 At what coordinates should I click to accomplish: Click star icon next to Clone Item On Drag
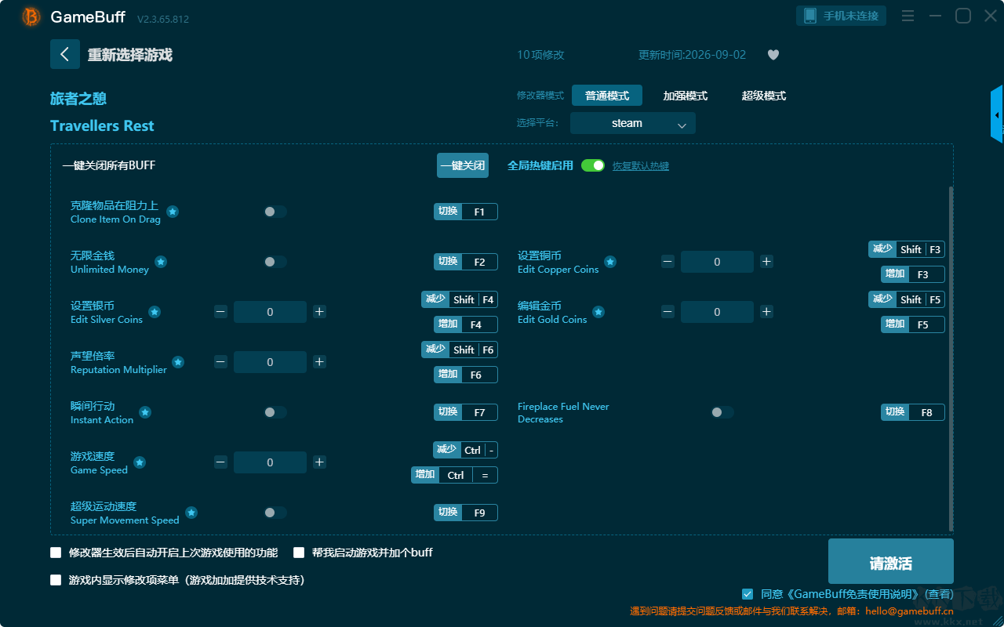[x=173, y=212]
